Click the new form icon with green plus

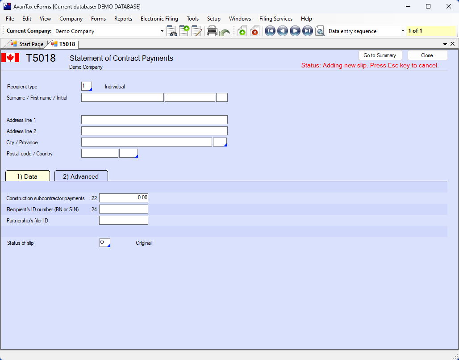(x=184, y=31)
